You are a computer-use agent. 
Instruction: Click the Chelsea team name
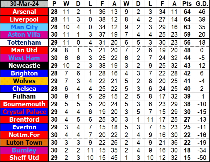point(24,89)
